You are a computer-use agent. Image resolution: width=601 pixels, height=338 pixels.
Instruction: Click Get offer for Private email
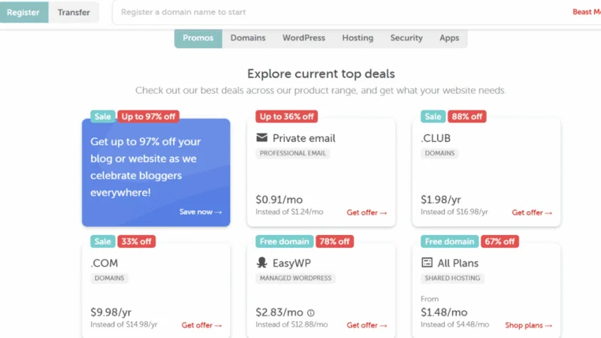pyautogui.click(x=367, y=213)
